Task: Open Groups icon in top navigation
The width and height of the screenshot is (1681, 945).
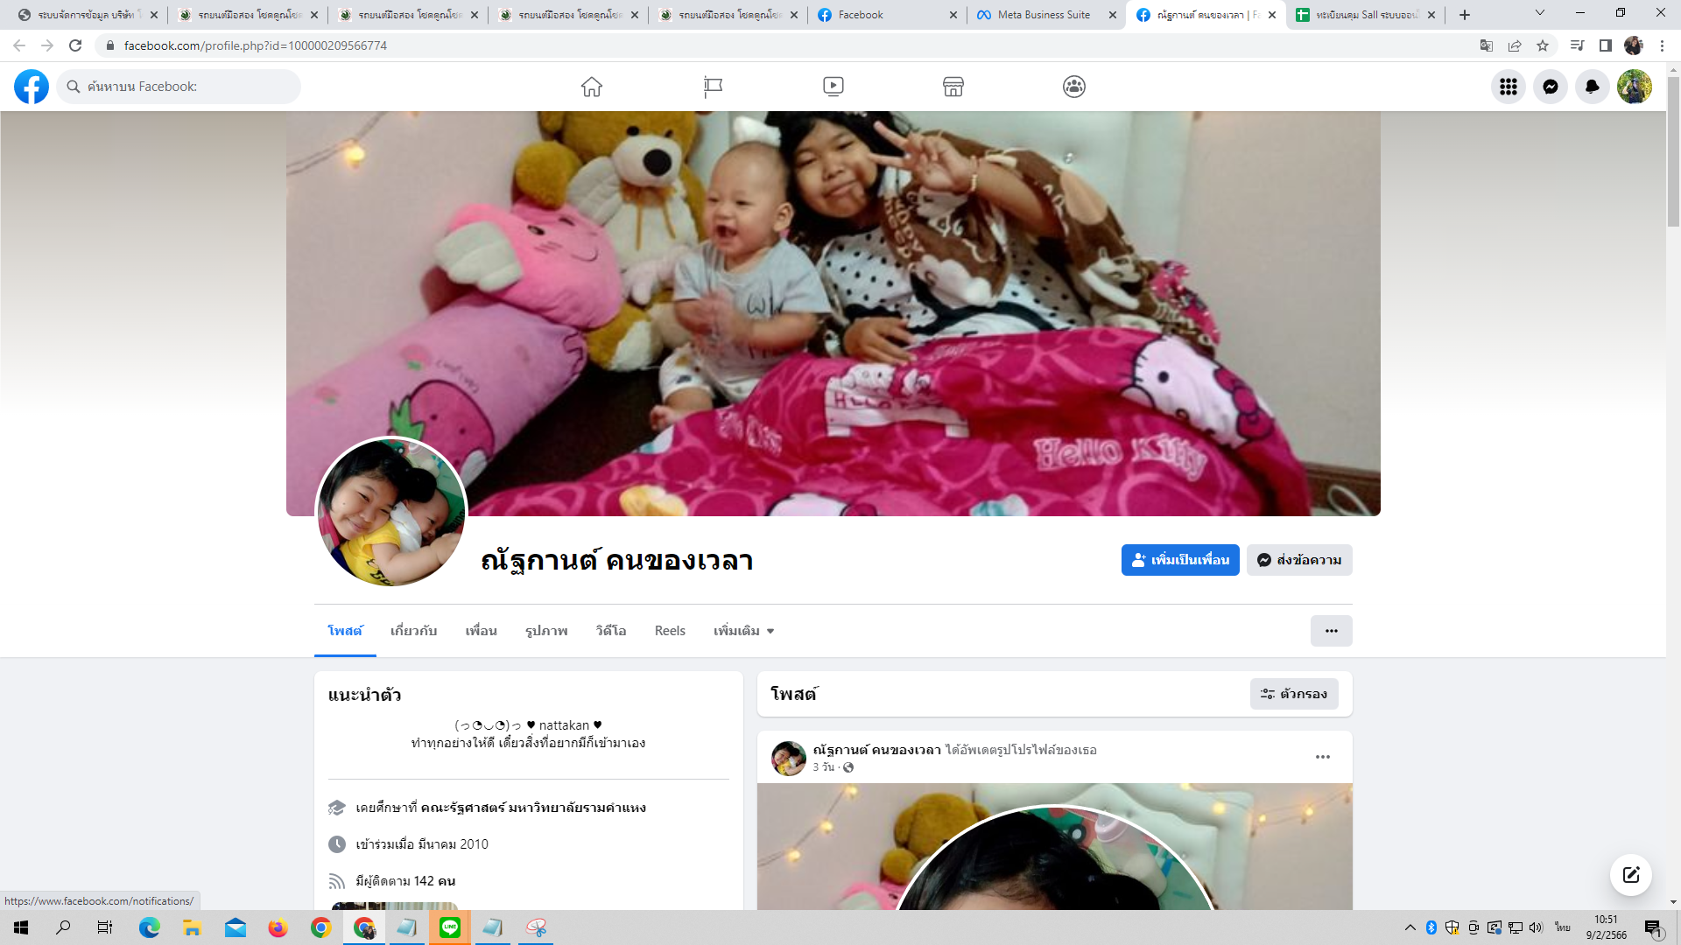Action: tap(1074, 87)
